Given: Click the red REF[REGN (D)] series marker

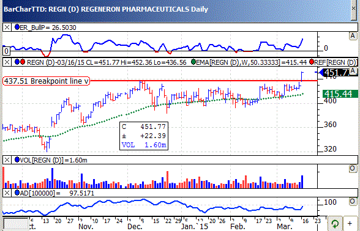Looking at the screenshot, I should pyautogui.click(x=312, y=62).
